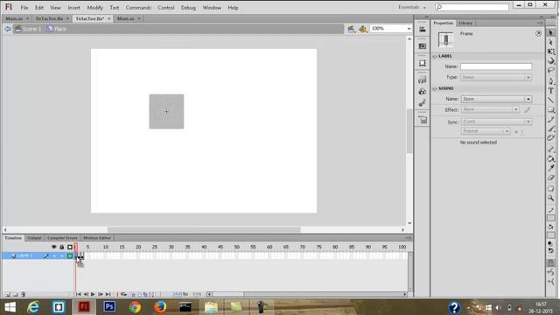Click the back arrow in edit bar
This screenshot has height=315, width=560.
[x=8, y=29]
